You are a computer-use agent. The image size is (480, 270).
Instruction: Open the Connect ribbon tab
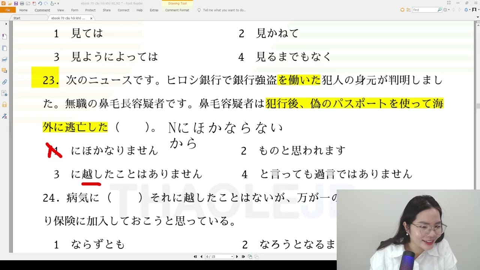point(123,10)
